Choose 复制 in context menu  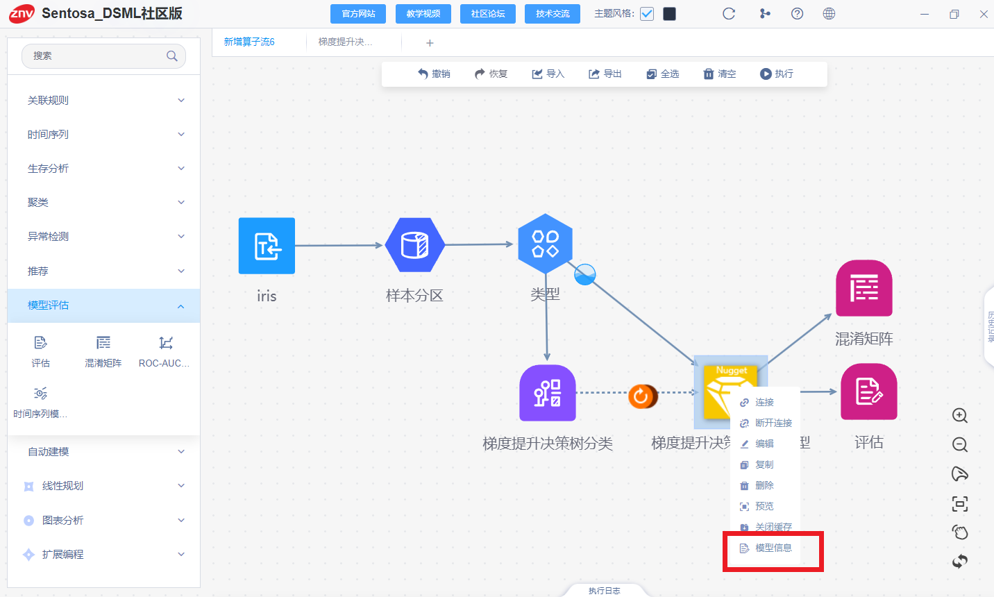(765, 464)
